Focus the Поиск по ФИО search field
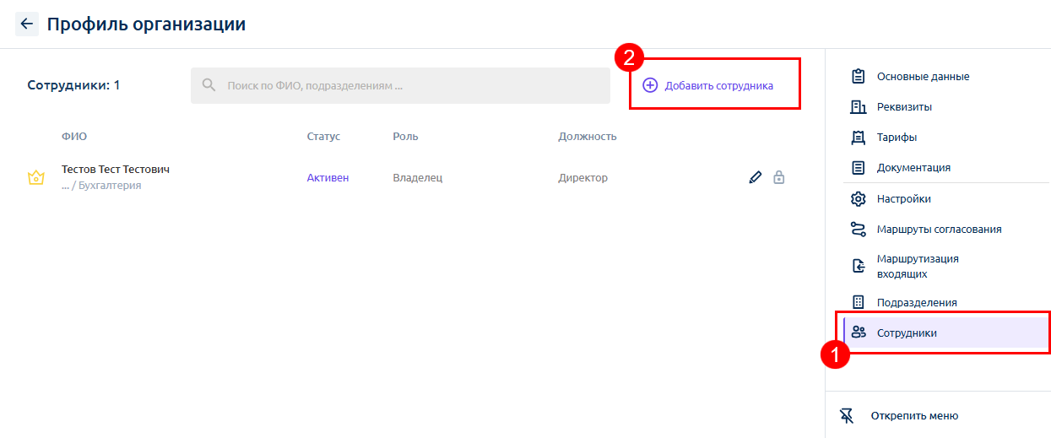 [400, 85]
